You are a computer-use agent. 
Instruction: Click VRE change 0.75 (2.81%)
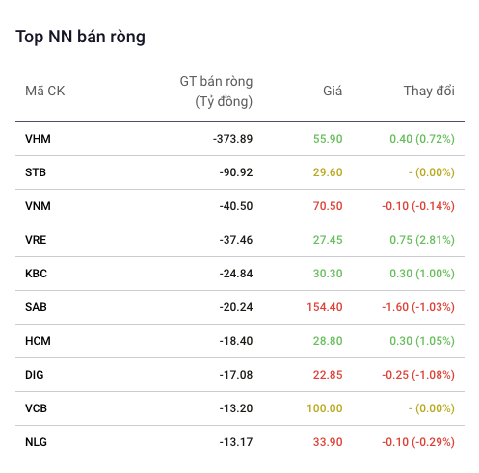point(422,240)
